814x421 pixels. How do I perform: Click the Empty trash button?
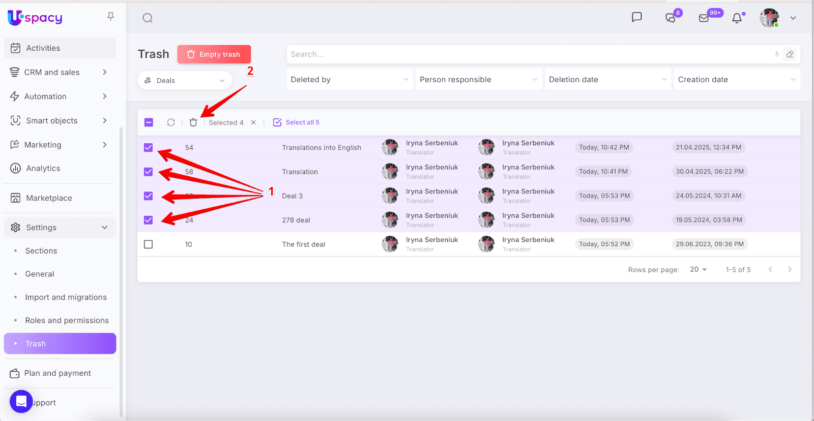pos(214,54)
